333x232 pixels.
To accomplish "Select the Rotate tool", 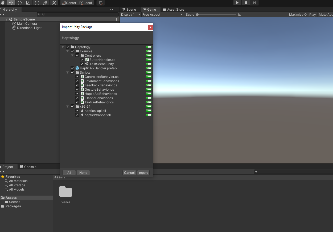I will point(19,3).
